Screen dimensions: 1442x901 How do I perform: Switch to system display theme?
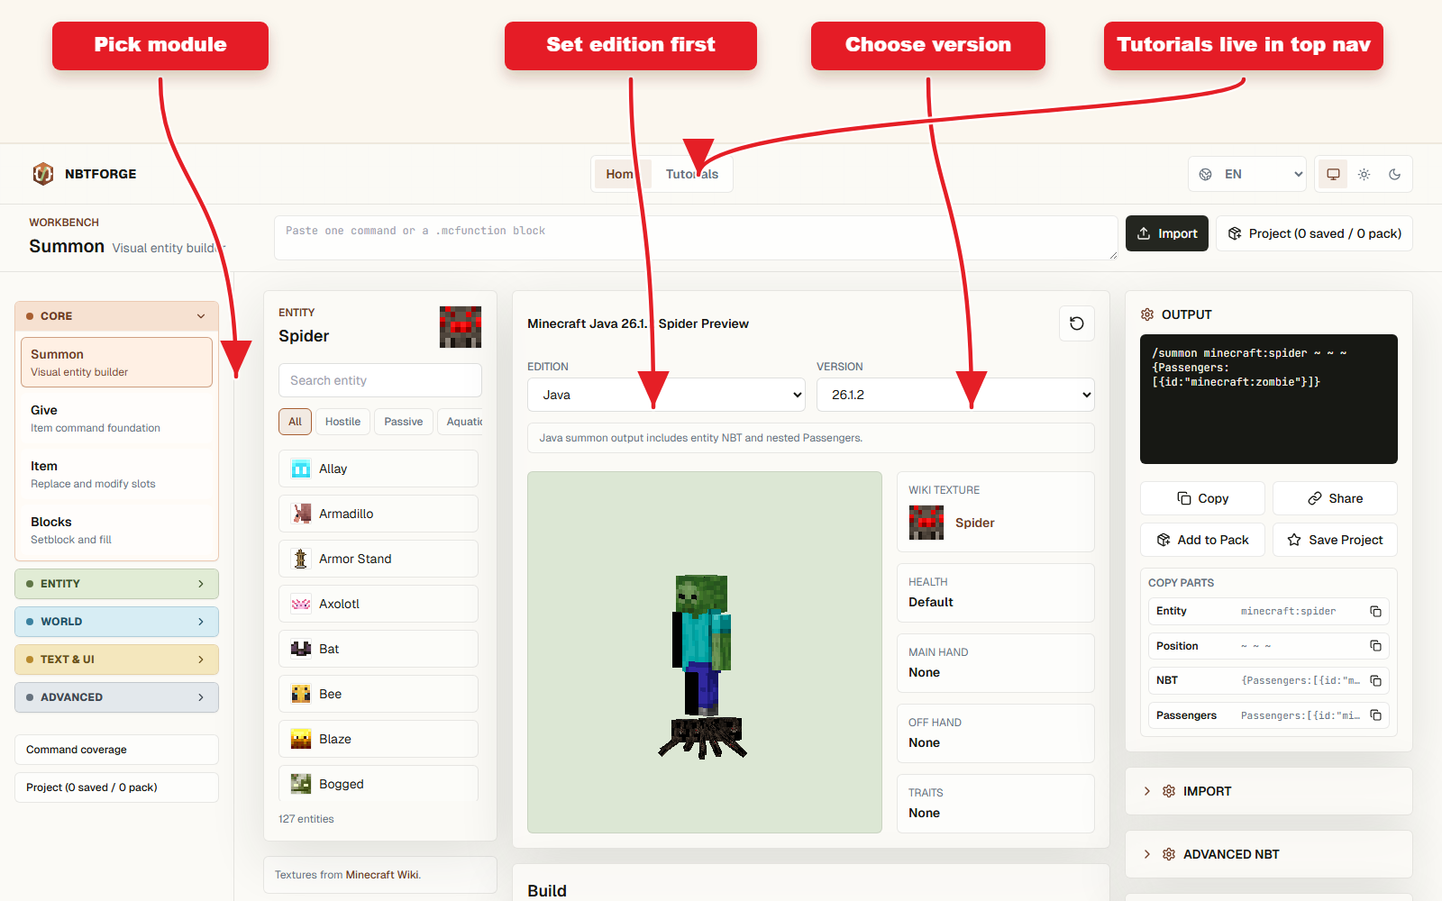pos(1333,174)
